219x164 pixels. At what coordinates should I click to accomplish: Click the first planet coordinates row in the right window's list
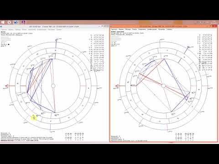click(x=206, y=35)
